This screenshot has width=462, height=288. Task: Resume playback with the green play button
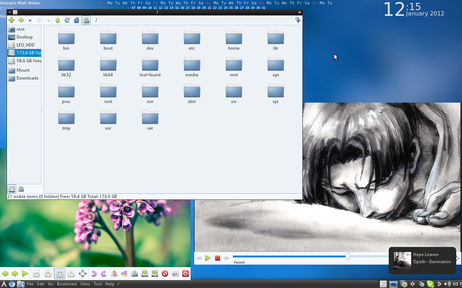[208, 258]
